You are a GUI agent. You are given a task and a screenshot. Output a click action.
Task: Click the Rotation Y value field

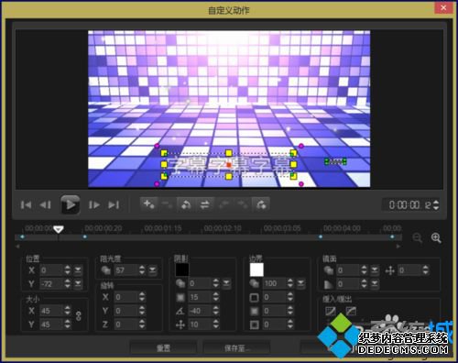click(x=126, y=311)
